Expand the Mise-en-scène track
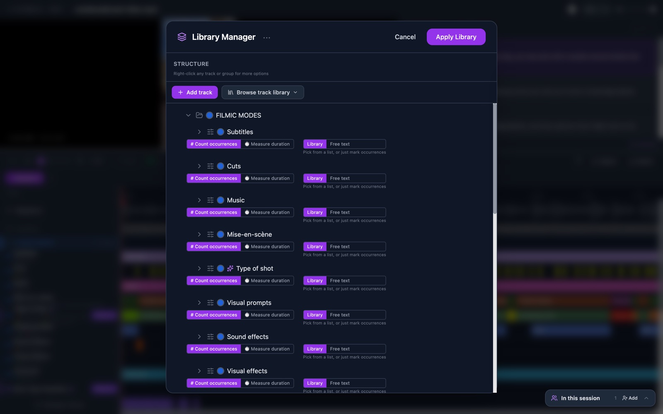The height and width of the screenshot is (414, 663). (x=199, y=234)
